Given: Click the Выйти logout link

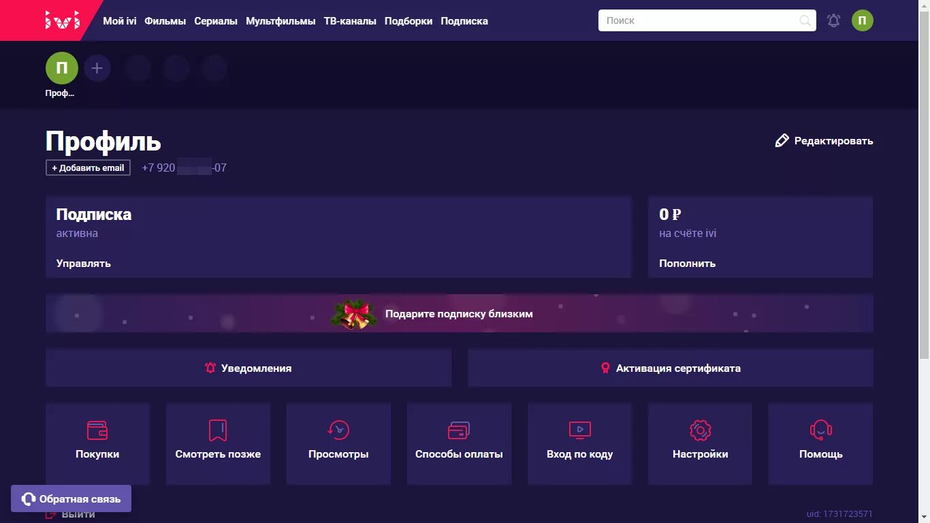Looking at the screenshot, I should (x=70, y=514).
